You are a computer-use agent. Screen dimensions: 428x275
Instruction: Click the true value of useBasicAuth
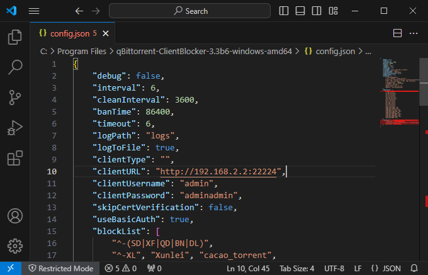(x=179, y=220)
